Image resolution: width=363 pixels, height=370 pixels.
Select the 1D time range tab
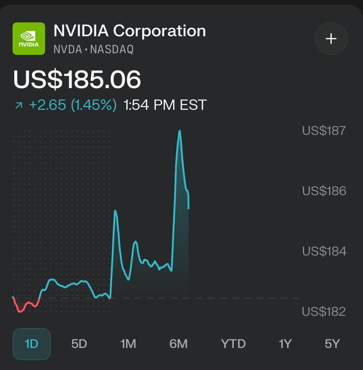tap(32, 344)
